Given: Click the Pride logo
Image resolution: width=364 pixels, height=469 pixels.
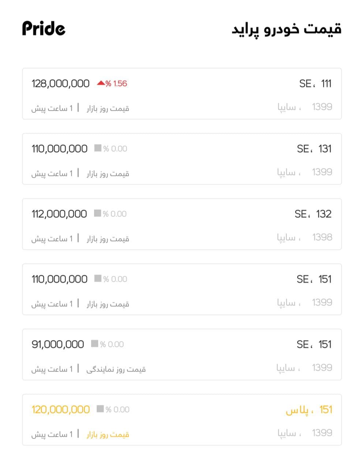Looking at the screenshot, I should point(44,28).
